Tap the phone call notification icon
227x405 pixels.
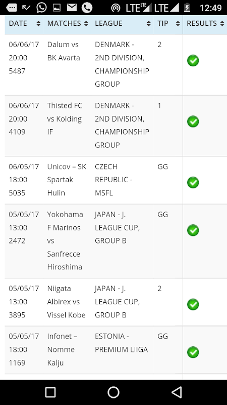point(87,8)
